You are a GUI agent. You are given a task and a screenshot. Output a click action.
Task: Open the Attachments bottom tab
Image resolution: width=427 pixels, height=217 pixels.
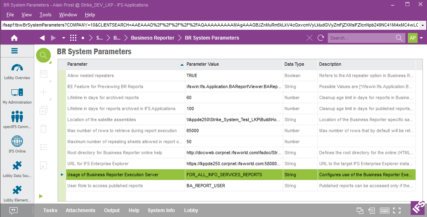pos(80,210)
